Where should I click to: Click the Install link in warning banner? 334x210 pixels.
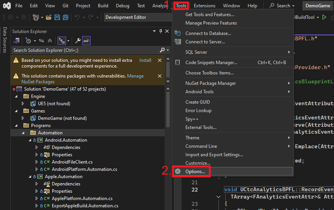point(145,60)
